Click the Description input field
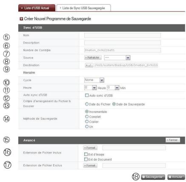 123,43
